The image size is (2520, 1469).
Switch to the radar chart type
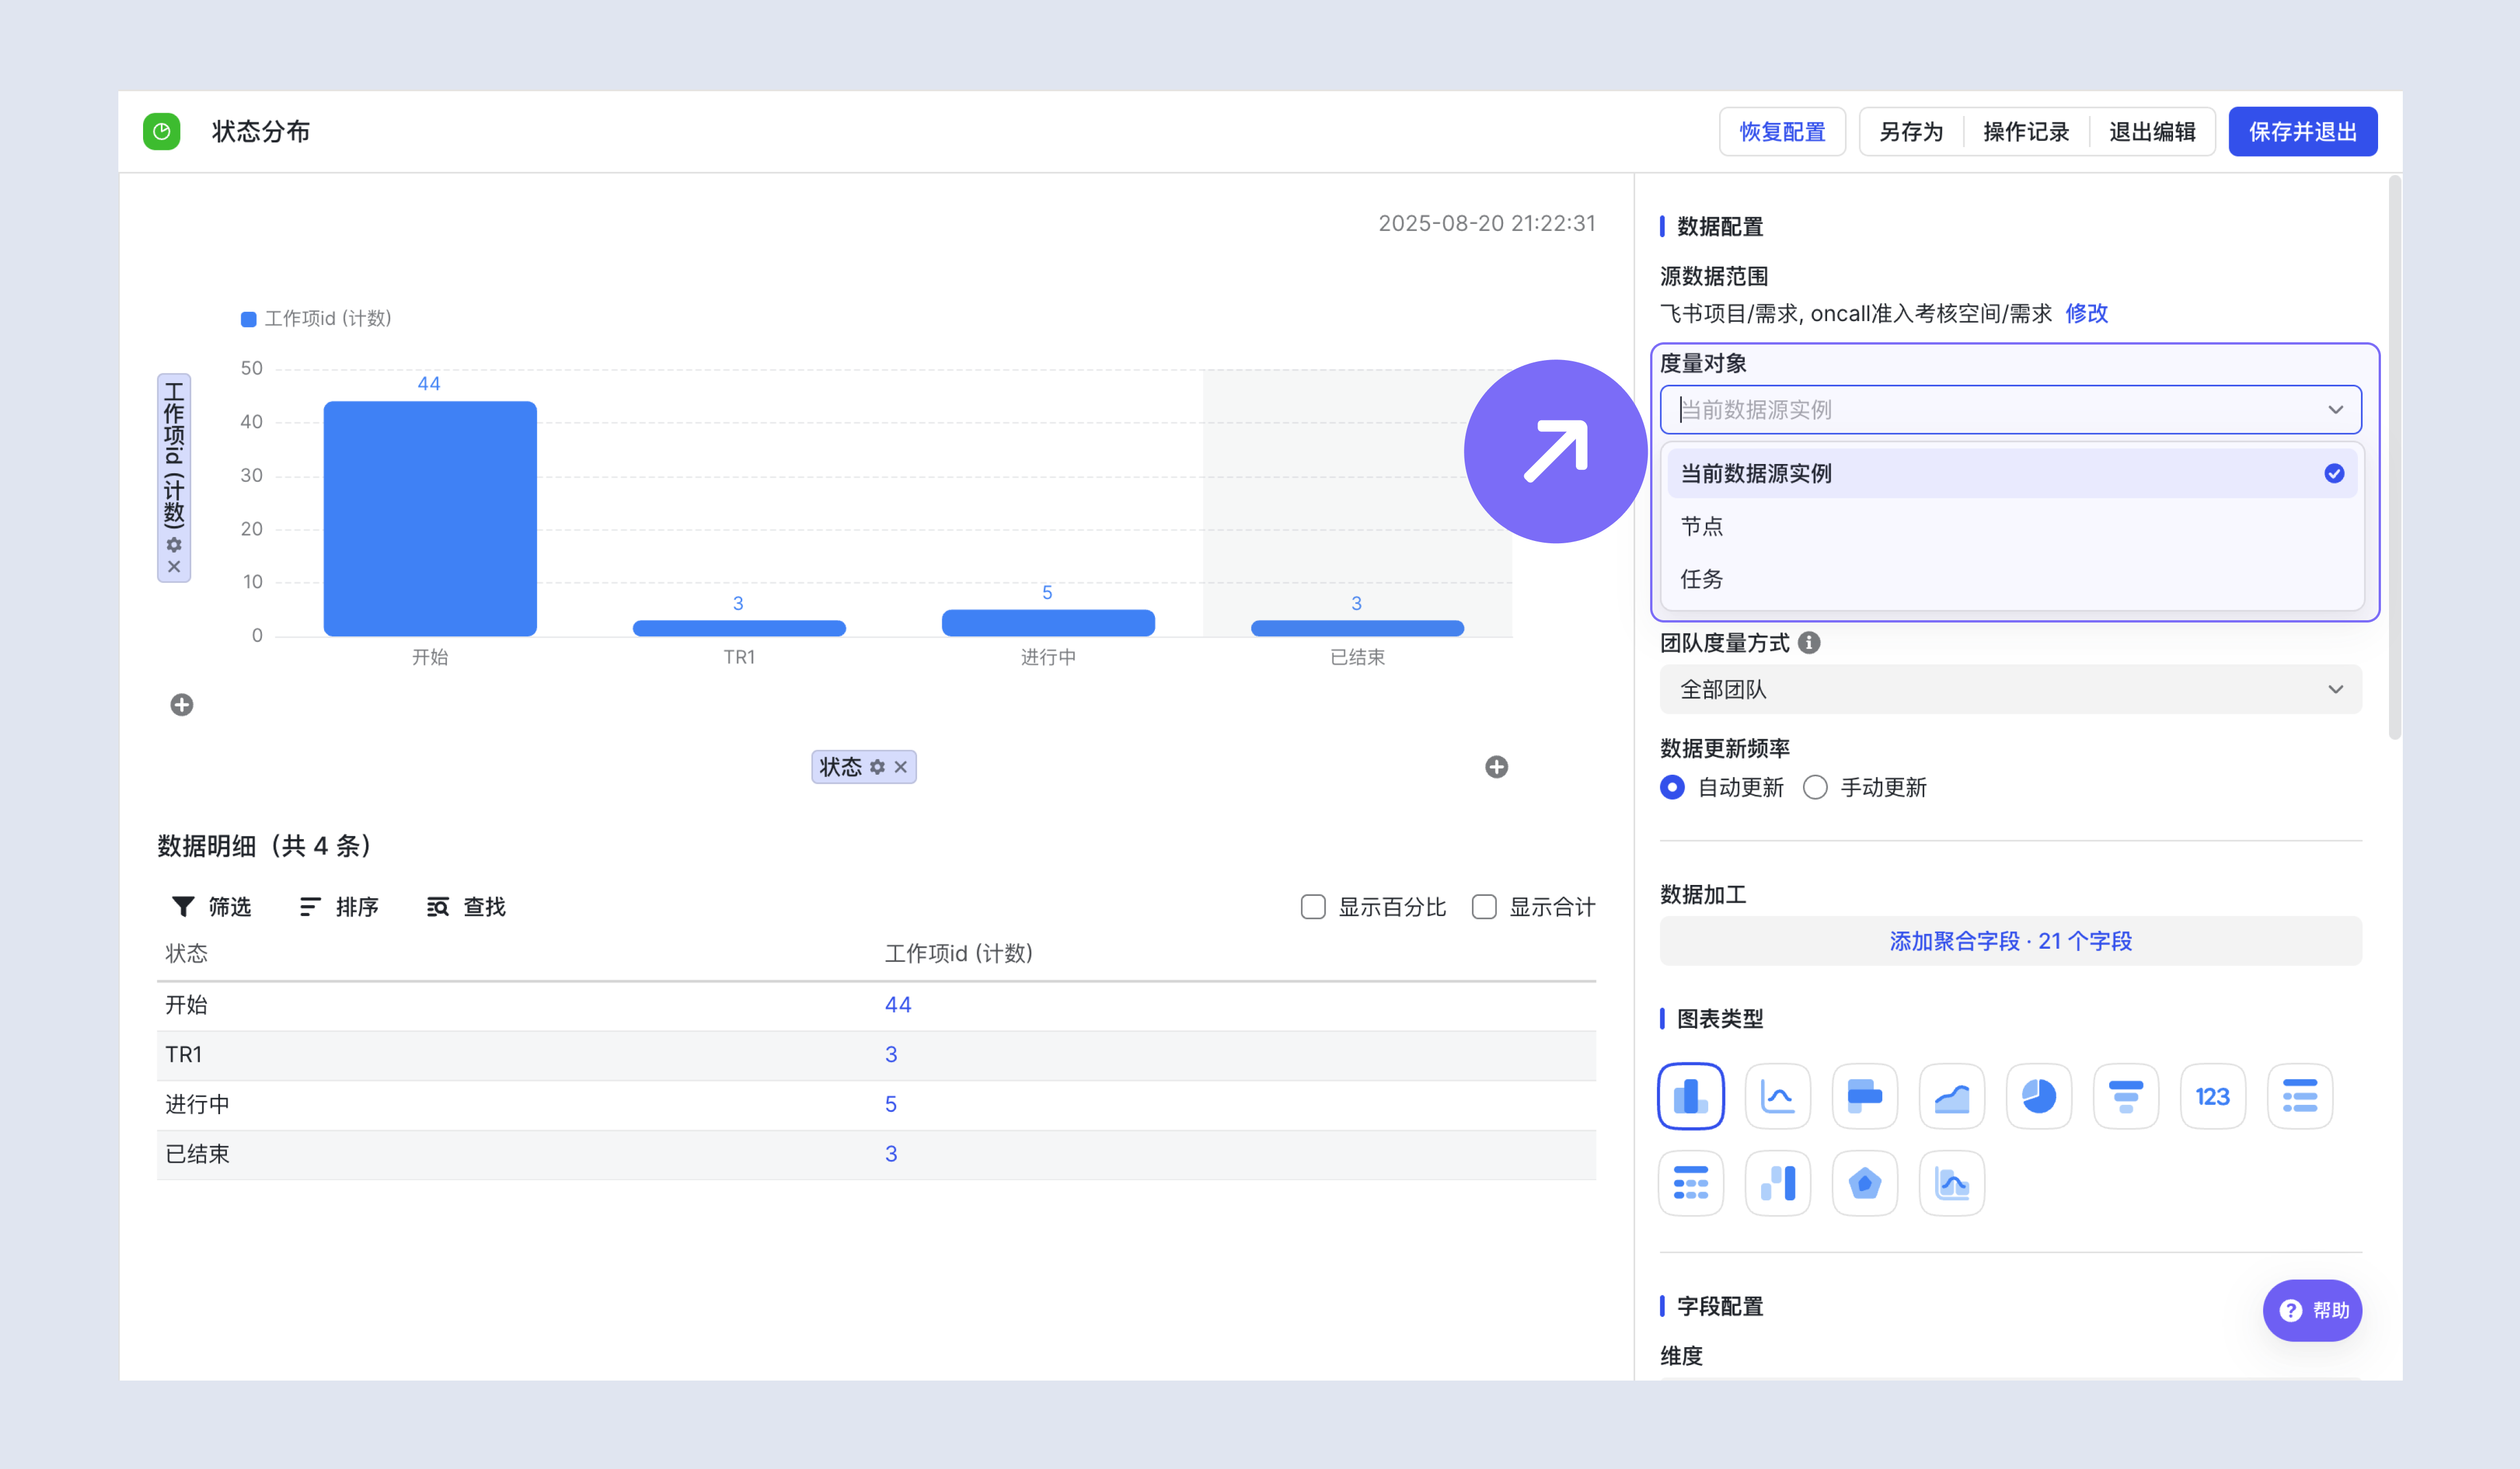click(x=1864, y=1183)
